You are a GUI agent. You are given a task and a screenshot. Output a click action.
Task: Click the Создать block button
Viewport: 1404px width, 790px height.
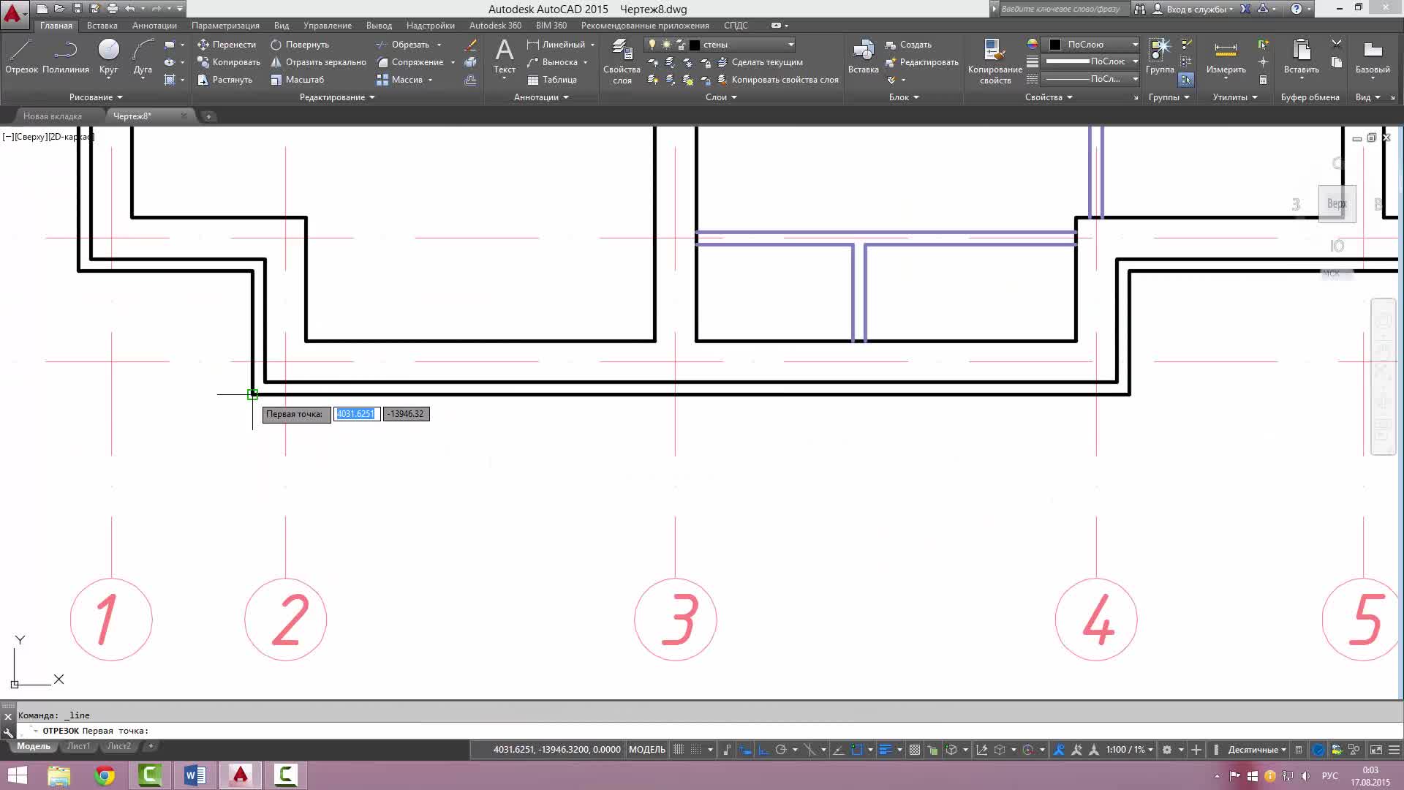click(x=908, y=45)
